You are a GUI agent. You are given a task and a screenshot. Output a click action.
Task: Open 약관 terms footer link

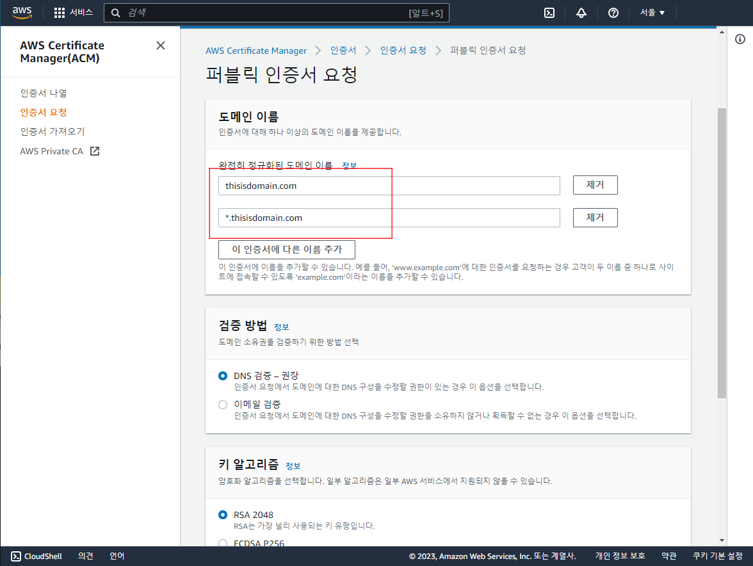coord(669,556)
